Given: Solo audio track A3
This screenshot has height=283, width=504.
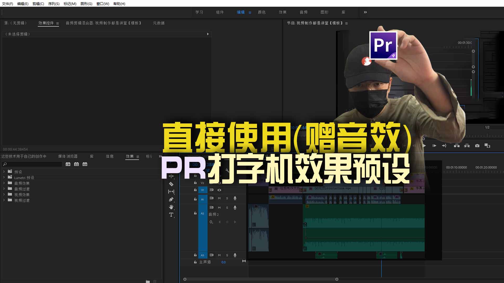Looking at the screenshot, I should (227, 255).
